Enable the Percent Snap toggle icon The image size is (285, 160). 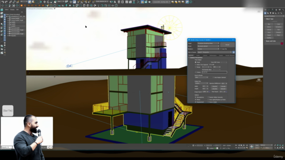(x=86, y=2)
